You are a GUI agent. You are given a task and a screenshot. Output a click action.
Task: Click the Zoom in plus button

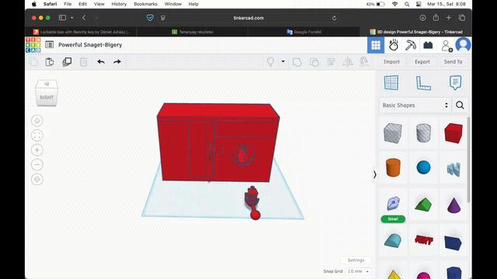point(37,150)
